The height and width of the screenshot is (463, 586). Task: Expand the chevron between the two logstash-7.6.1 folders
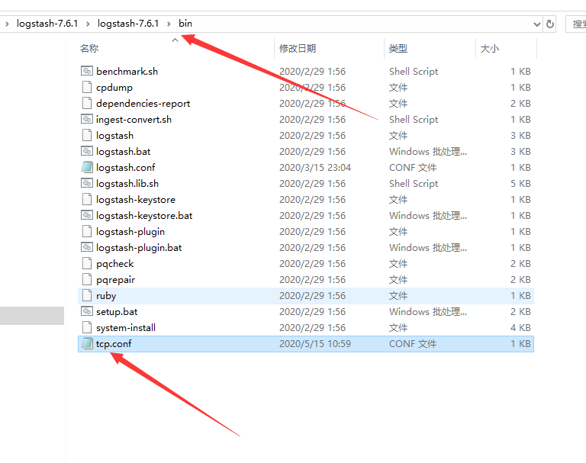[88, 24]
